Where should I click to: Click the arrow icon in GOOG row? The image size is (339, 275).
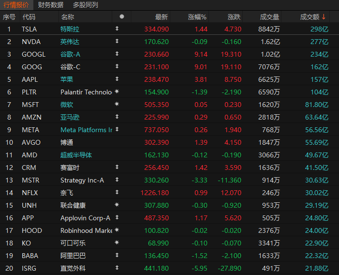(117, 66)
